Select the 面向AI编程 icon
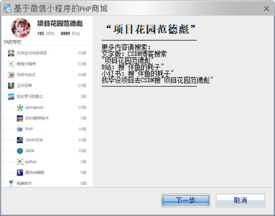 (x=19, y=172)
